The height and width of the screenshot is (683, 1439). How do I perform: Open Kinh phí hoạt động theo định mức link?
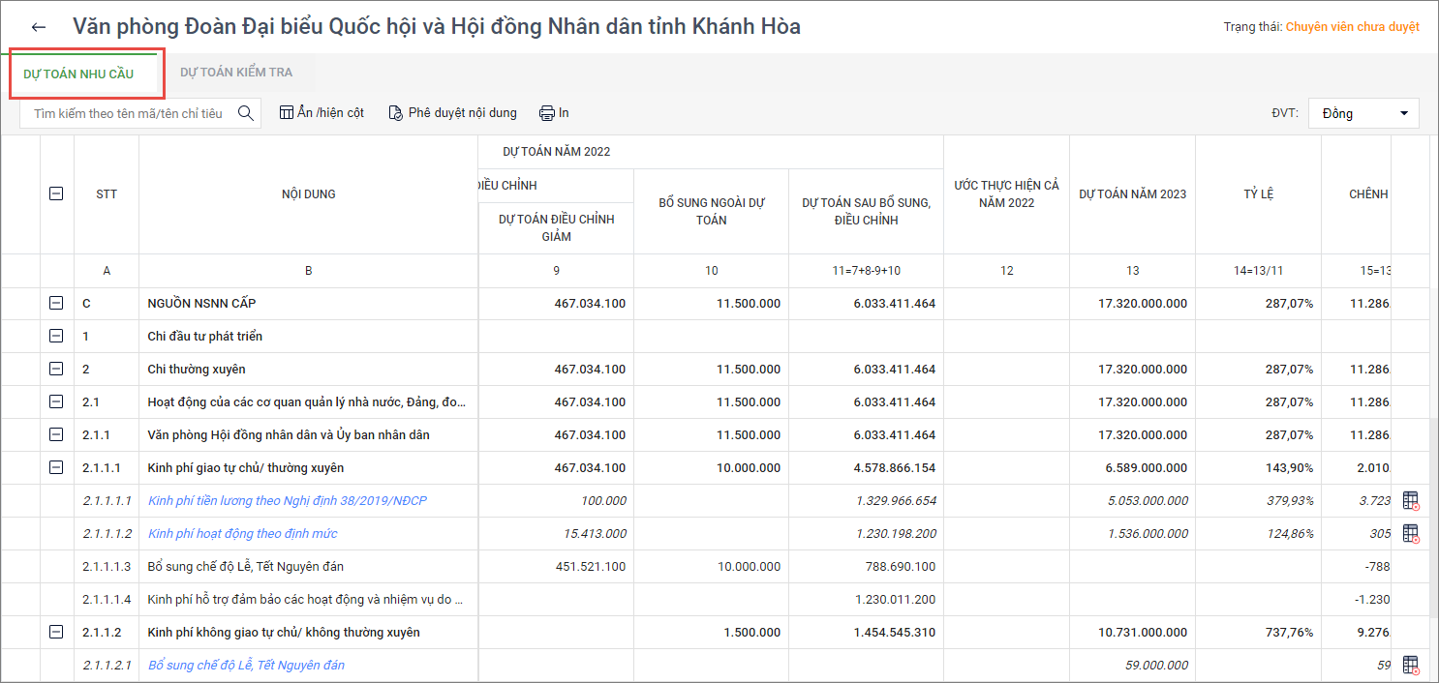tap(242, 534)
